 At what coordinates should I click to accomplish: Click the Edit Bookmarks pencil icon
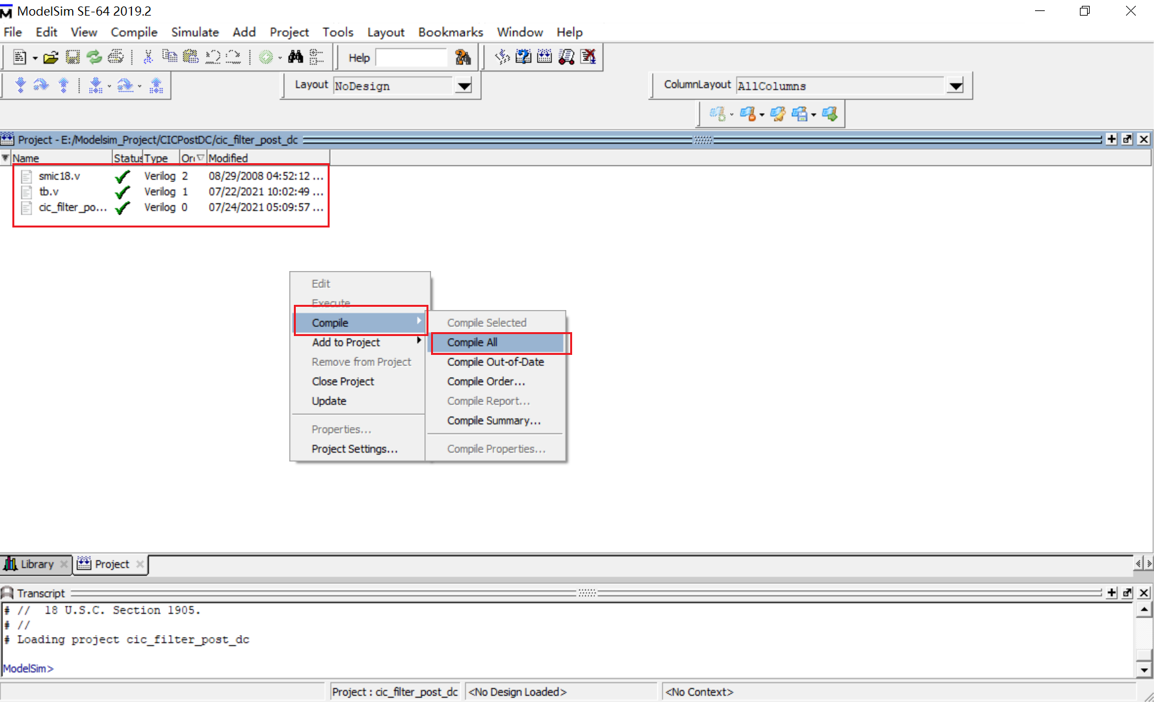tap(778, 114)
